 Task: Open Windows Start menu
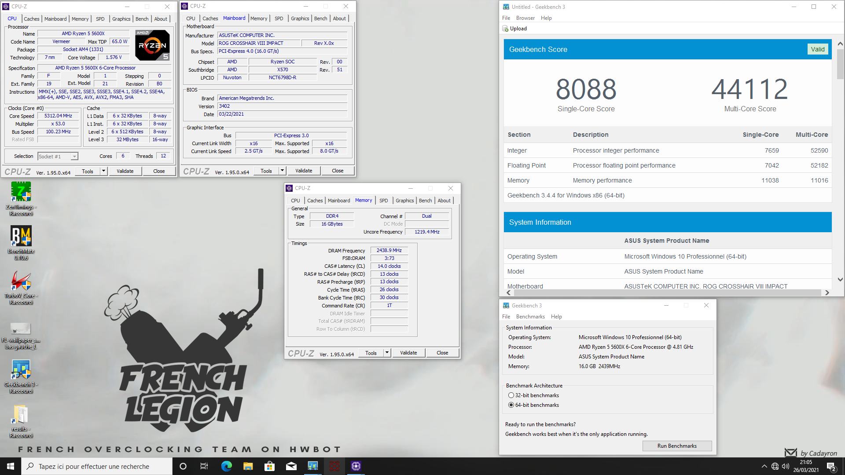11,466
